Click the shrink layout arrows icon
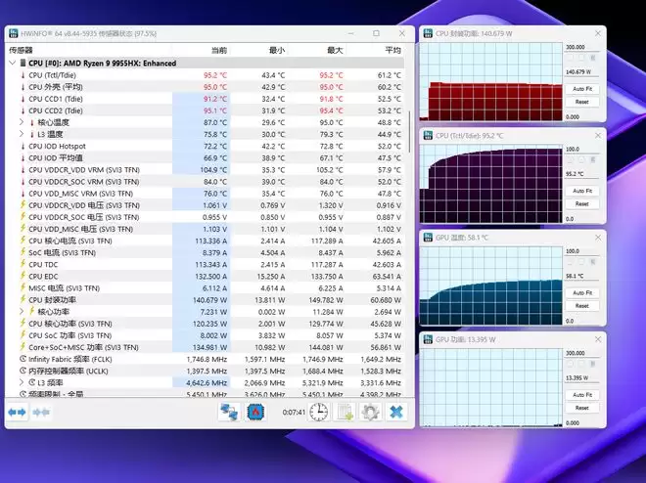 click(x=41, y=412)
